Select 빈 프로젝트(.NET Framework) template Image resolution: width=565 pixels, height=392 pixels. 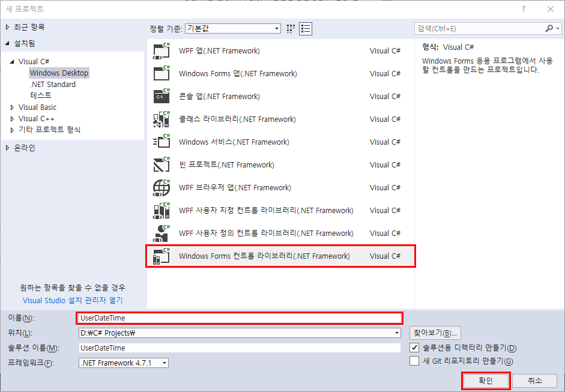[x=280, y=164]
